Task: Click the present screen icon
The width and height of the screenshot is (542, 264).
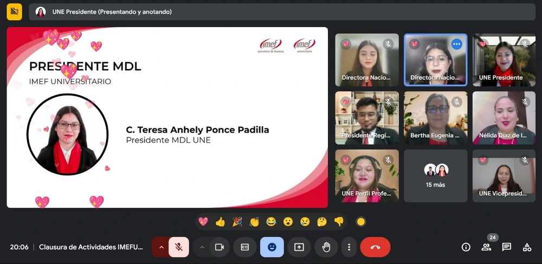Action: point(299,247)
